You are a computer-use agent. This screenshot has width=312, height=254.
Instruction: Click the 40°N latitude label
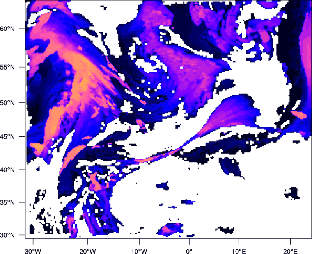(7, 170)
